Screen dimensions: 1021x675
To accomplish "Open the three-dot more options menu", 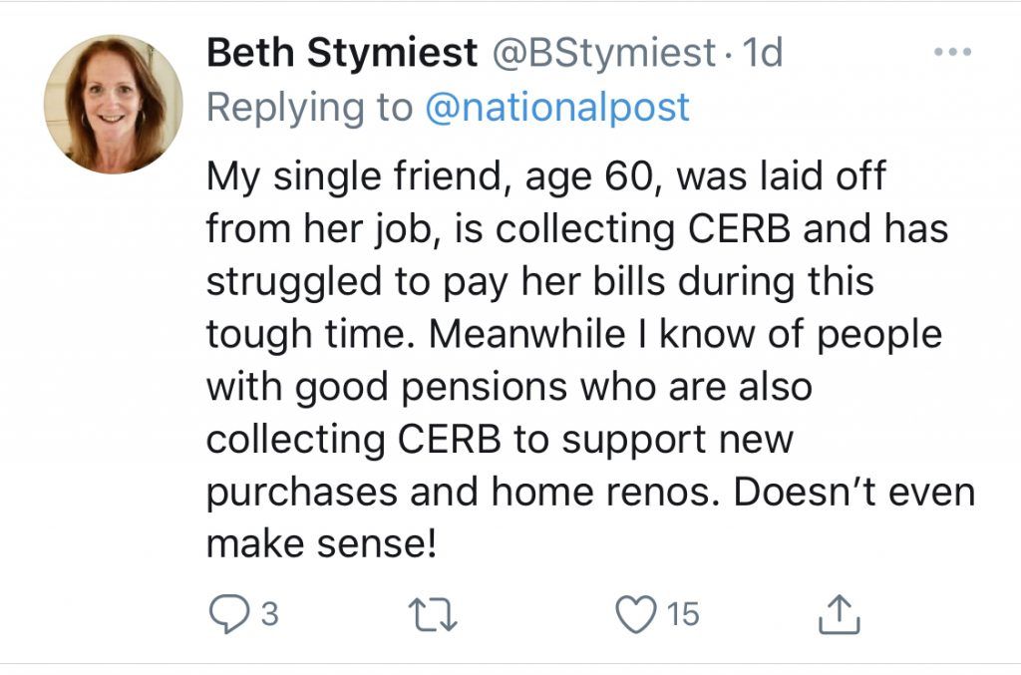I will pyautogui.click(x=951, y=52).
